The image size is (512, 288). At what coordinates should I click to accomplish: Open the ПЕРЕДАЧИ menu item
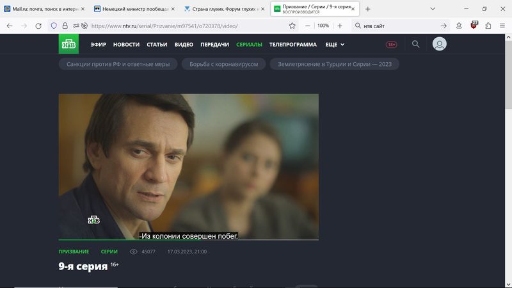[215, 44]
